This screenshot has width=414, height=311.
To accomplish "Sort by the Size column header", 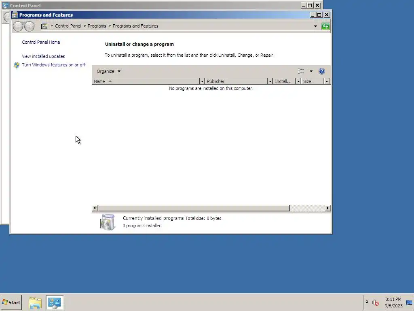I will pyautogui.click(x=313, y=81).
